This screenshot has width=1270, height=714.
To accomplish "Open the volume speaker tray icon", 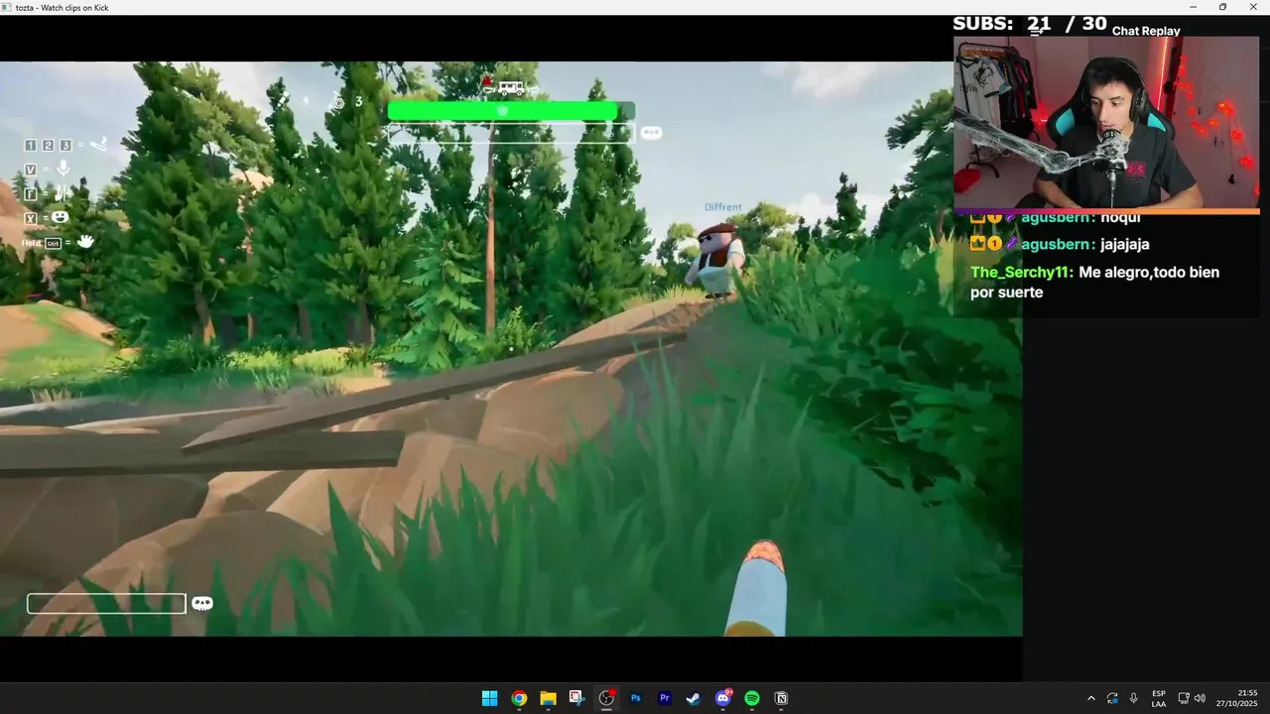I will click(1201, 698).
